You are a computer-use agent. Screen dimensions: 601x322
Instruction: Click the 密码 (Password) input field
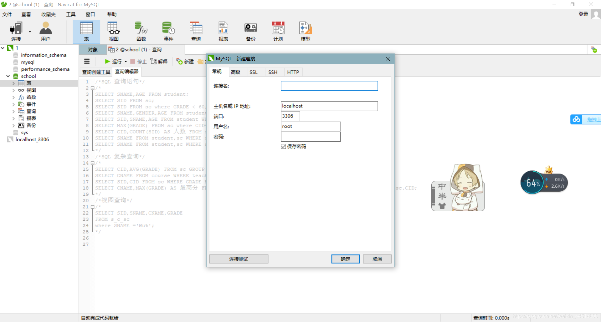[x=311, y=137]
